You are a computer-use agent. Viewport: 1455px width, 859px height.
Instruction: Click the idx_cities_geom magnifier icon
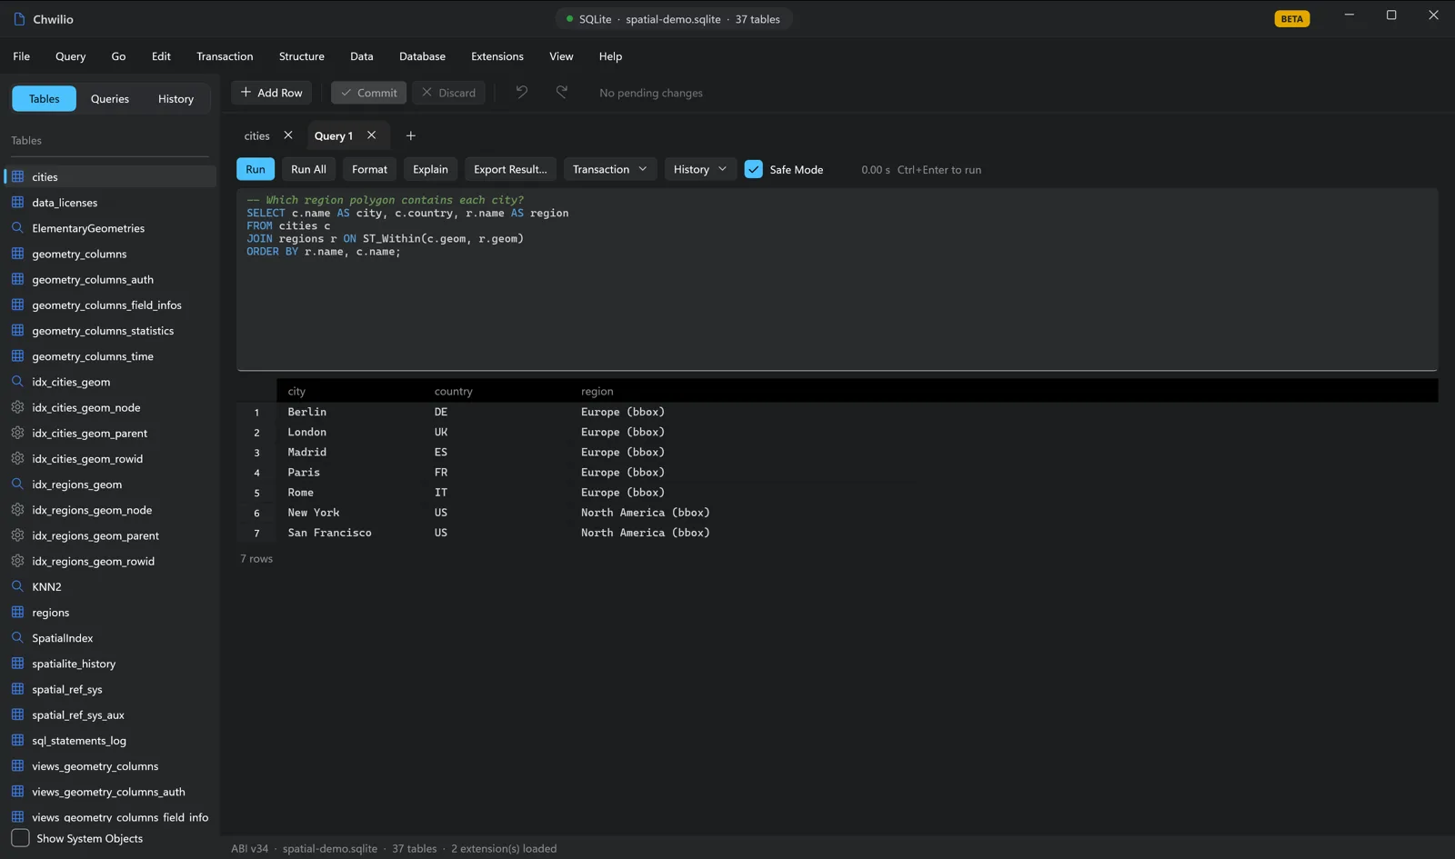(17, 381)
